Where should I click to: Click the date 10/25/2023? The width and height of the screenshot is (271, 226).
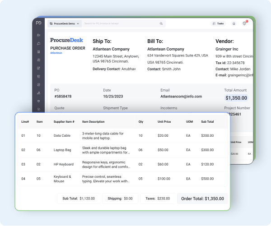pyautogui.click(x=113, y=97)
